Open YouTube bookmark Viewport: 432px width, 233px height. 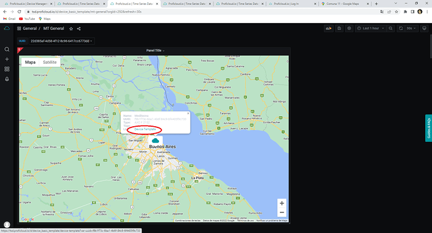click(x=27, y=19)
